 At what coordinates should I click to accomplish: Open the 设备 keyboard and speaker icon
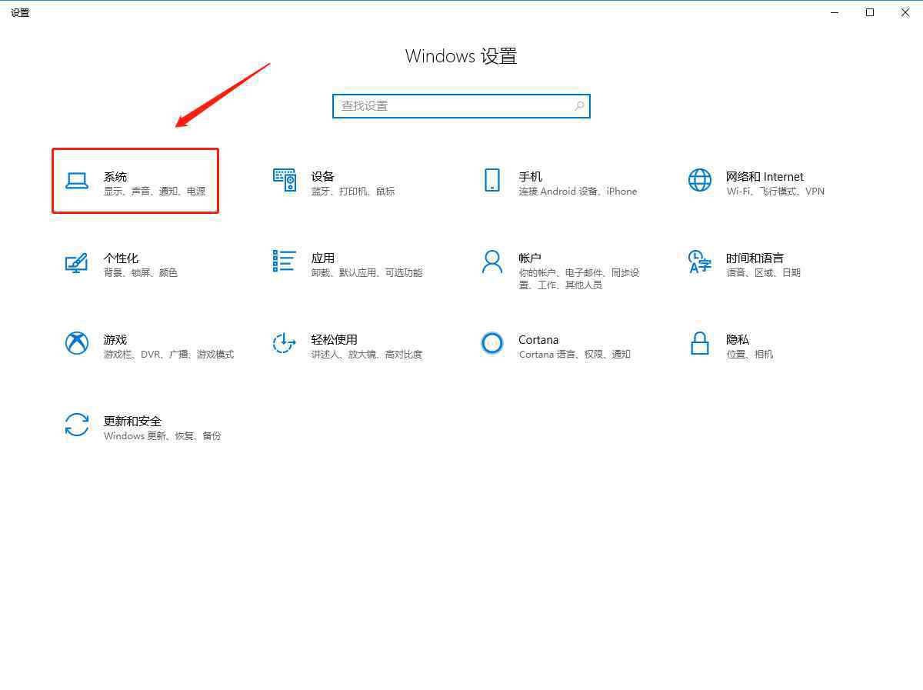point(285,180)
